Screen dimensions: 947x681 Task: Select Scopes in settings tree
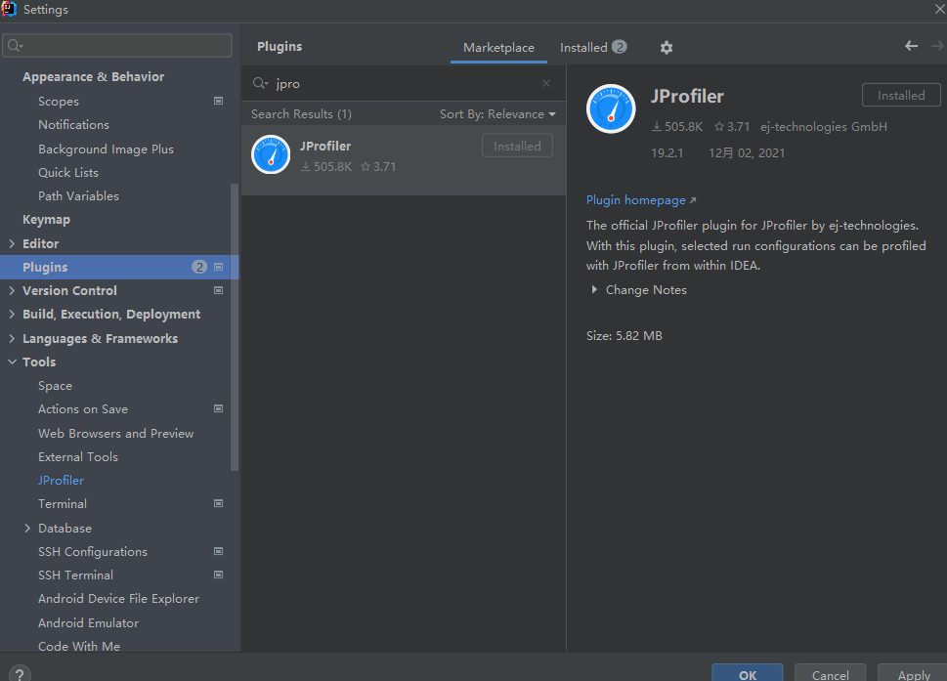pyautogui.click(x=59, y=102)
